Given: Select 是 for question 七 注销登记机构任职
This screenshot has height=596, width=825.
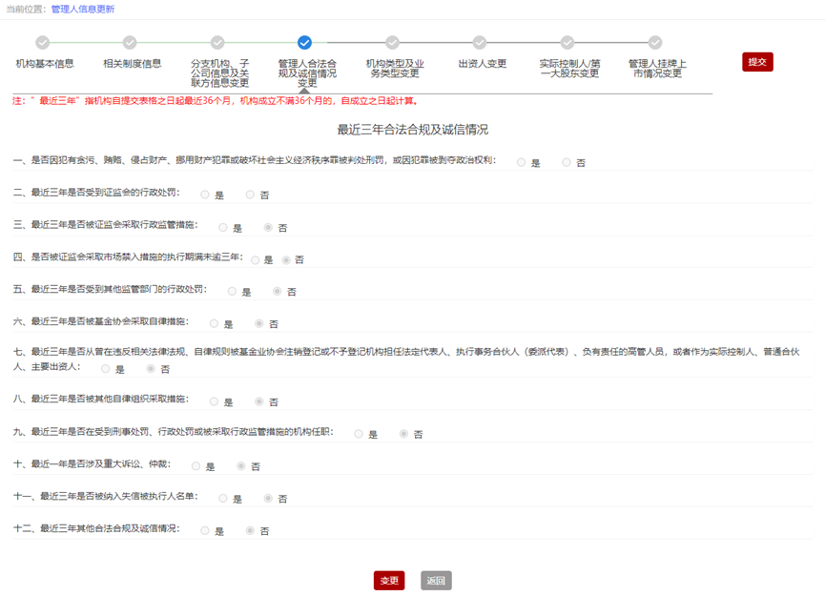Looking at the screenshot, I should [105, 369].
